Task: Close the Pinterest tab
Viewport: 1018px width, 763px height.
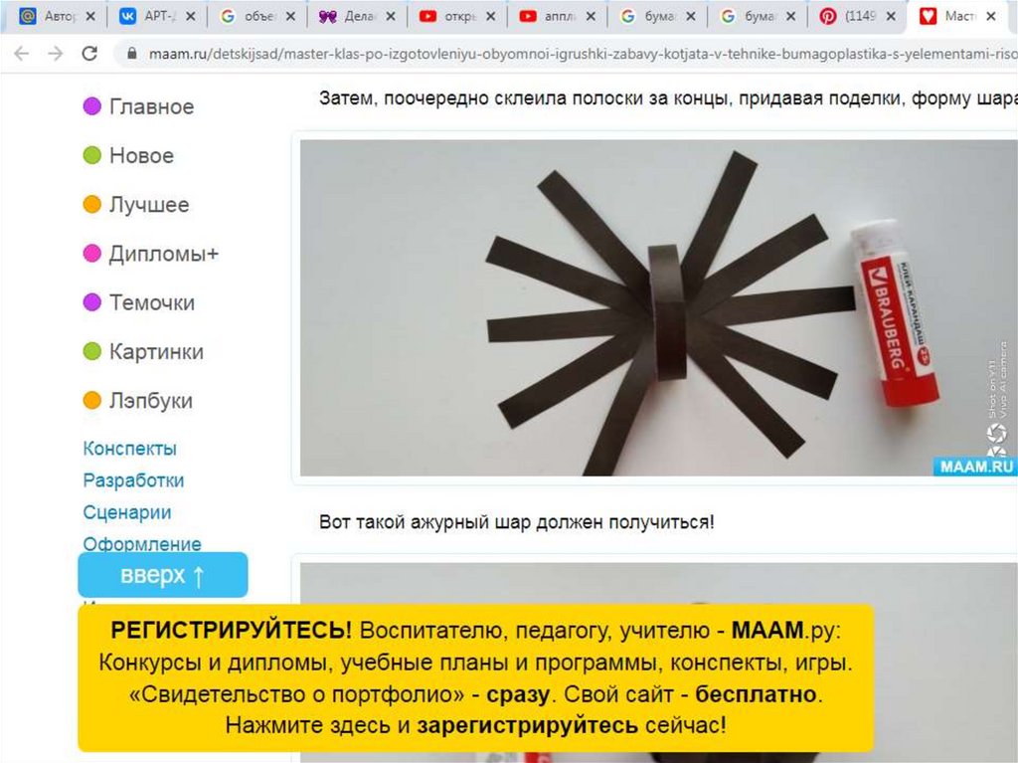Action: 891,16
